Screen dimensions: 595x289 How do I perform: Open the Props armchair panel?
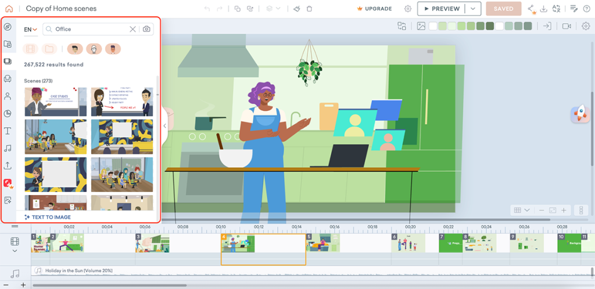pos(8,78)
